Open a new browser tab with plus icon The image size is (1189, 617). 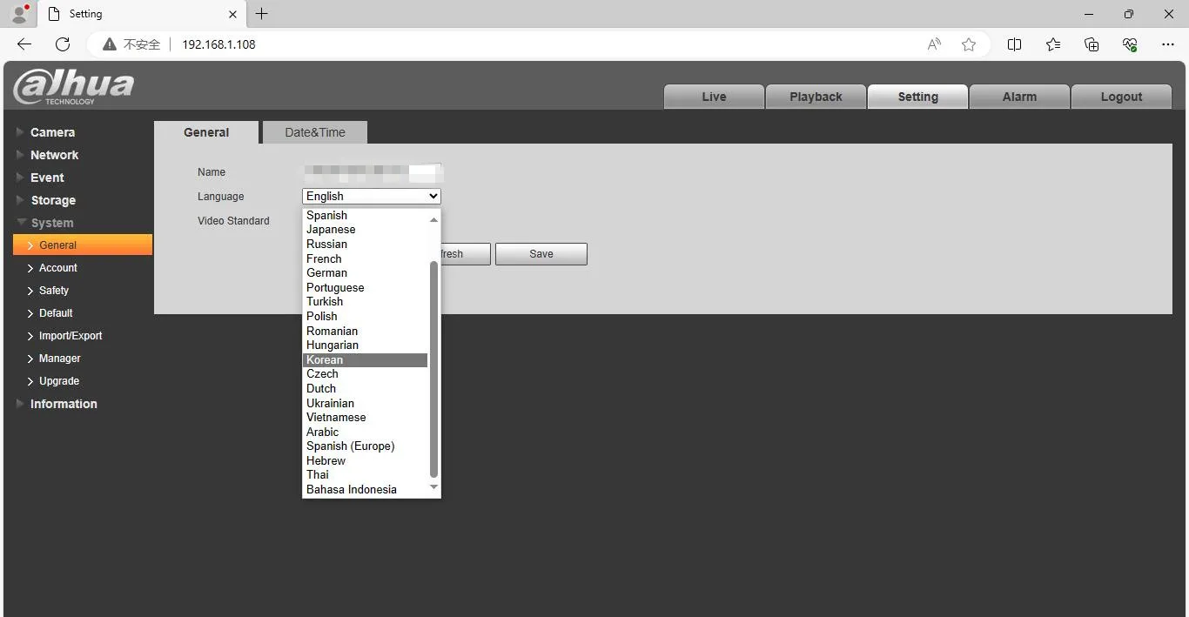click(261, 14)
